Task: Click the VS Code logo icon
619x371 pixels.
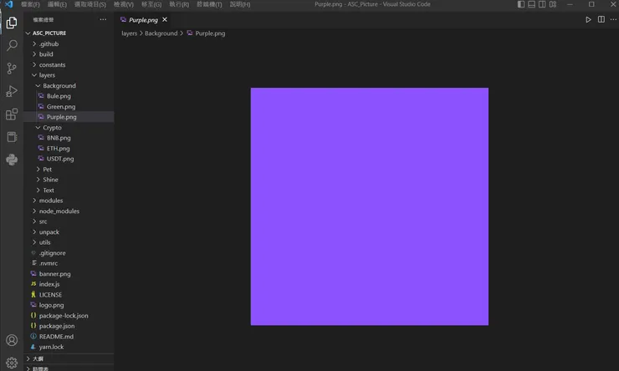Action: 8,4
